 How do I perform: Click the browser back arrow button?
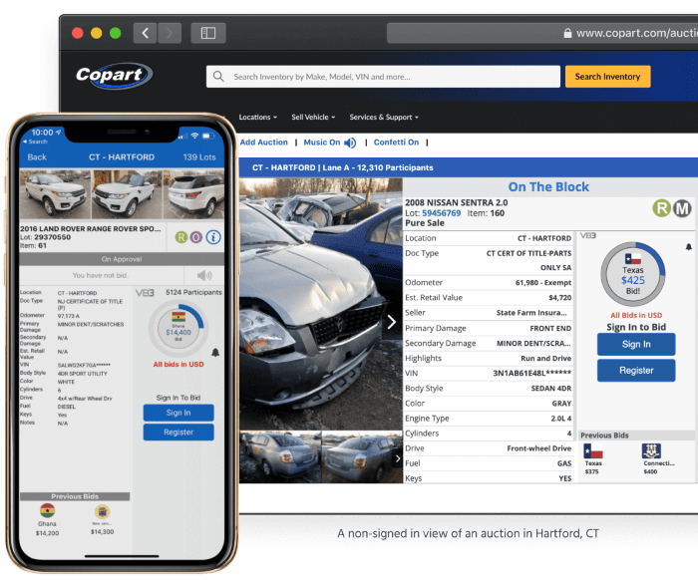146,33
